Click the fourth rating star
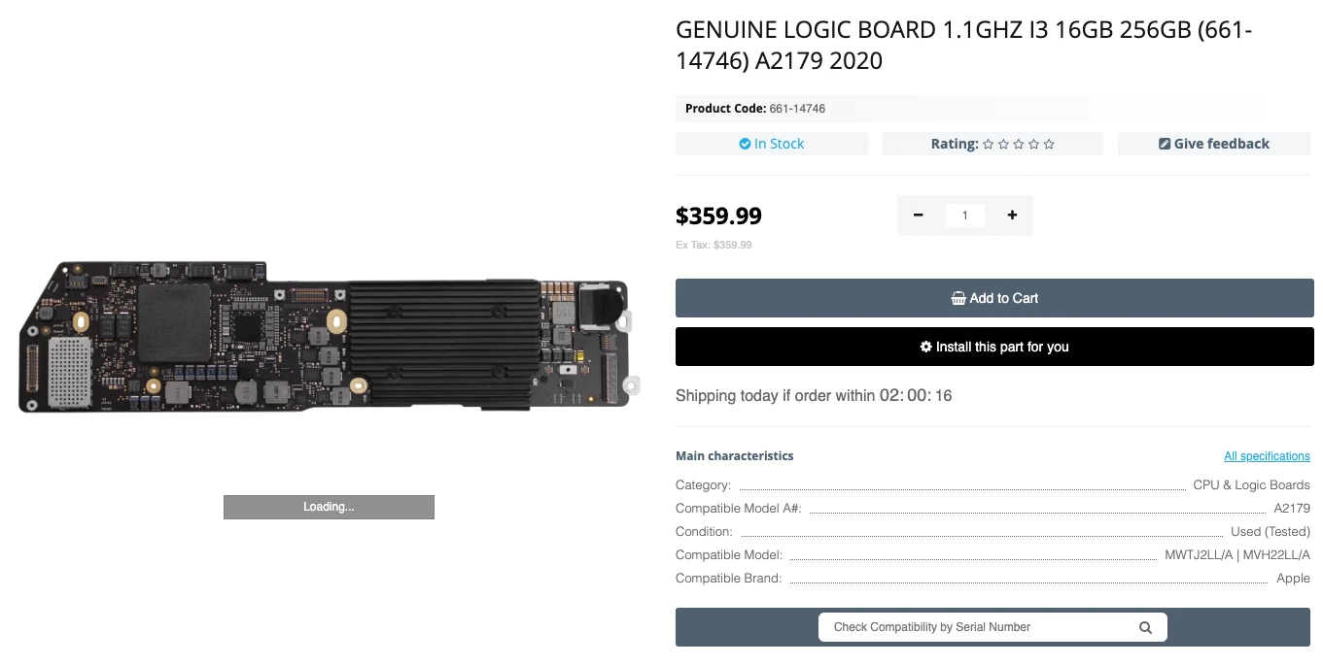This screenshot has width=1323, height=665. [x=1033, y=145]
